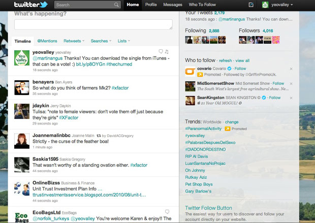Follow covario
This screenshot has height=223, width=315.
[240, 69]
